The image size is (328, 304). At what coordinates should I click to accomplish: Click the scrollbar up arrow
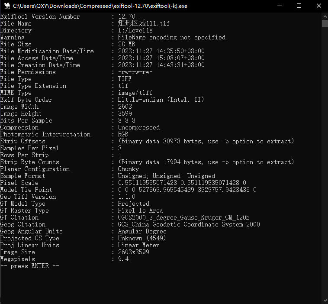pos(325,16)
